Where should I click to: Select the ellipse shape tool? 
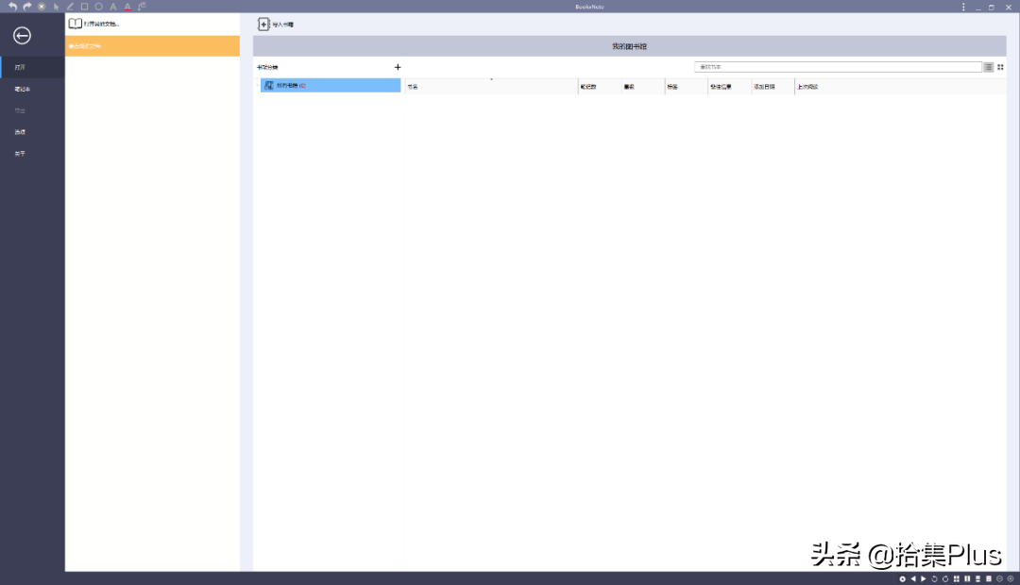99,7
